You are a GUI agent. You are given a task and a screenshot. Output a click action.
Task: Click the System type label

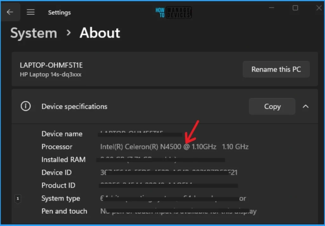point(61,198)
